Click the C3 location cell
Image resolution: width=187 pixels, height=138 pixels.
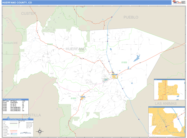tap(23, 103)
